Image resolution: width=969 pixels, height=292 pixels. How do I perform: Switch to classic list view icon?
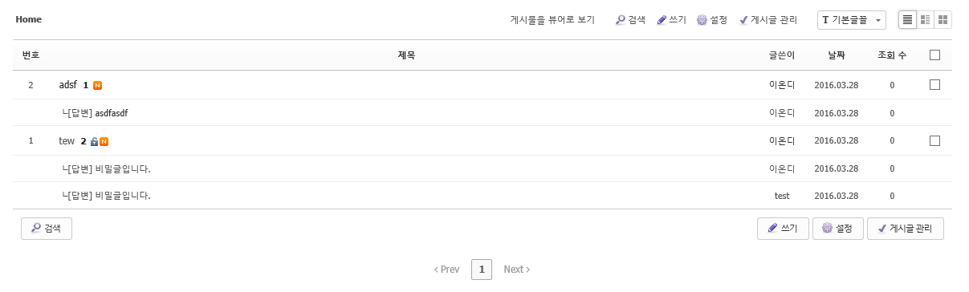[907, 19]
